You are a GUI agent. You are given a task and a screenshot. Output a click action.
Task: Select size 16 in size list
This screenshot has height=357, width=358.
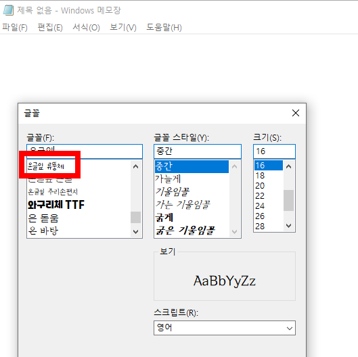269,166
